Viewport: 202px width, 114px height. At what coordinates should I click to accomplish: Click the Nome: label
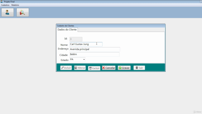(64, 45)
